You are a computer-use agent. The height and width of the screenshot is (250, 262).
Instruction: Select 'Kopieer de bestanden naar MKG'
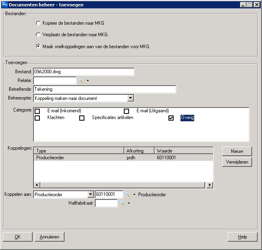pyautogui.click(x=38, y=23)
